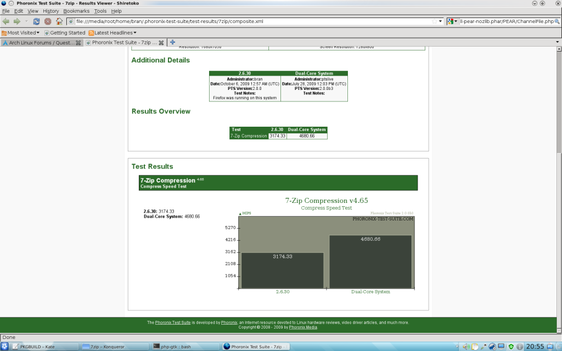The image size is (562, 351).
Task: Select the Phoronix Test Suite - 7zip tab
Action: 126,42
